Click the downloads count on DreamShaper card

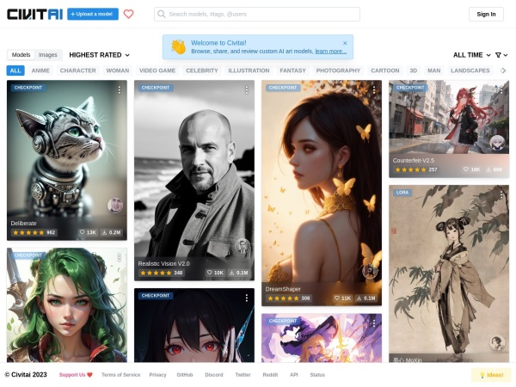[x=367, y=298]
